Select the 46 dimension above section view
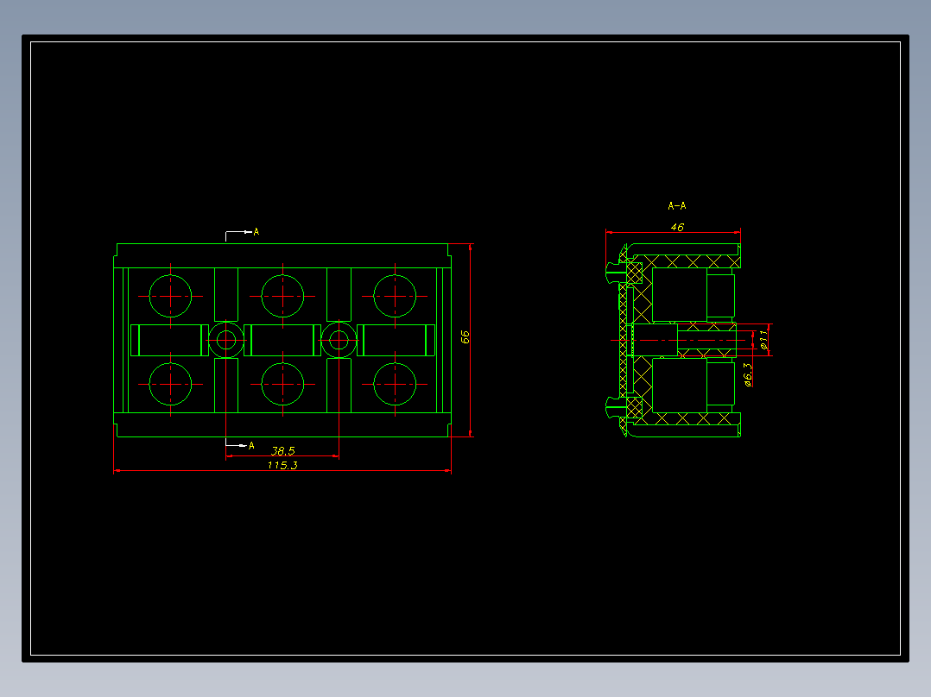 [677, 227]
